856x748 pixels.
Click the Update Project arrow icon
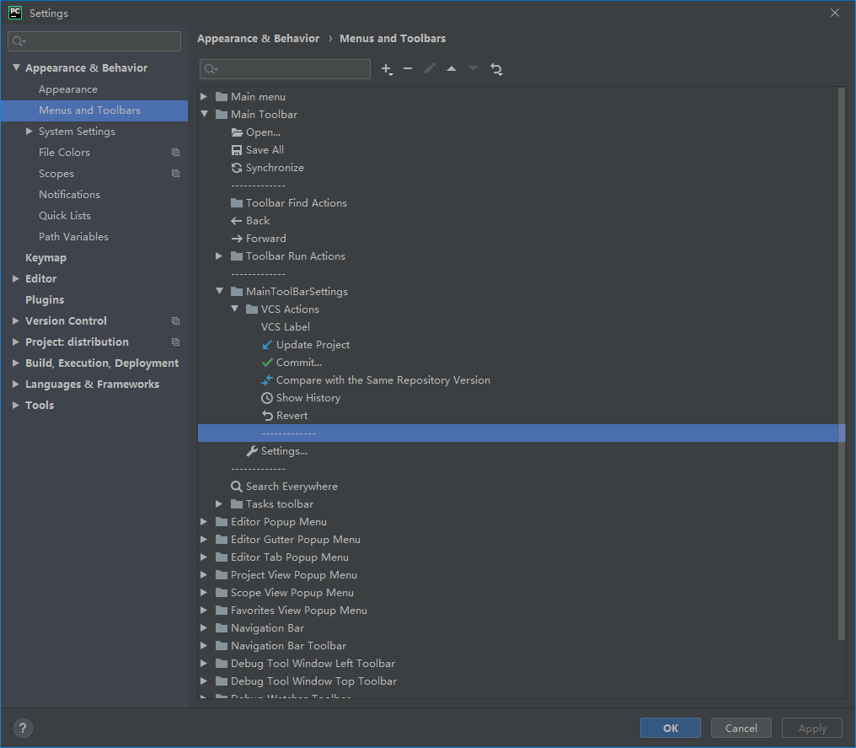(x=267, y=345)
